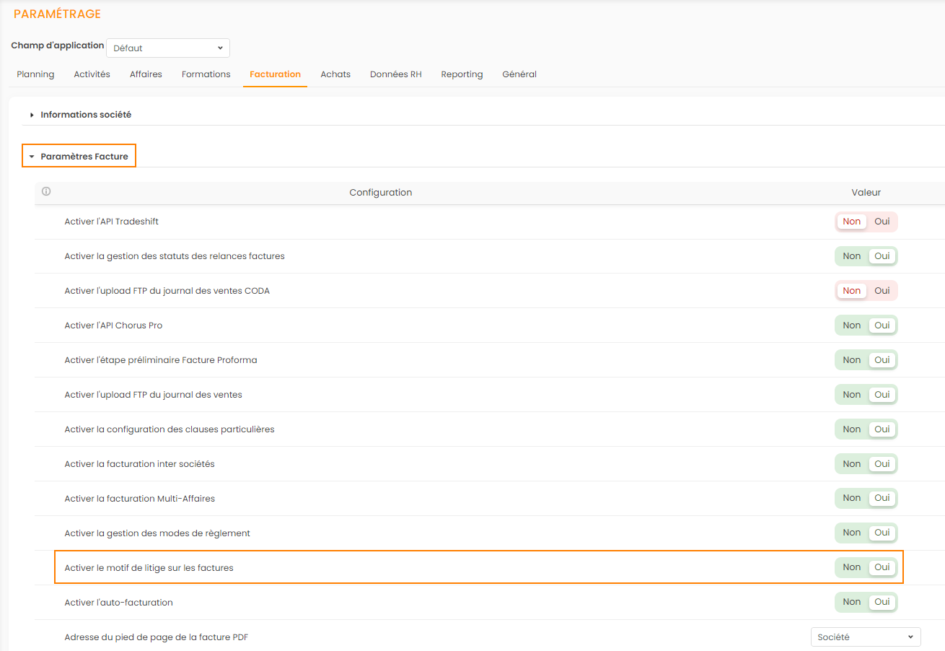
Task: Collapse the Paramètres Facture section
Action: [x=84, y=157]
